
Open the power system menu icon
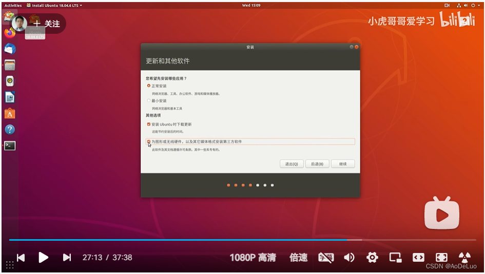pos(473,5)
